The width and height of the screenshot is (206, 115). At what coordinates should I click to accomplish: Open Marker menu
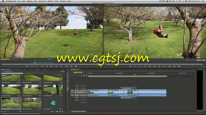click(x=50, y=1)
